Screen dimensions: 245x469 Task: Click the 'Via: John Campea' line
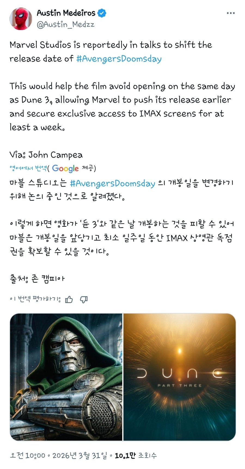click(46, 155)
